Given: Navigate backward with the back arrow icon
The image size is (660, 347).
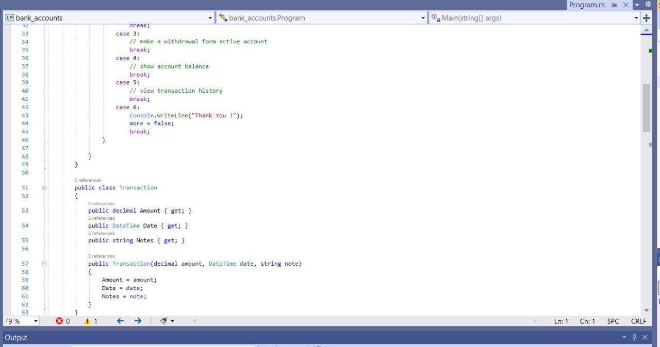Looking at the screenshot, I should click(x=120, y=321).
